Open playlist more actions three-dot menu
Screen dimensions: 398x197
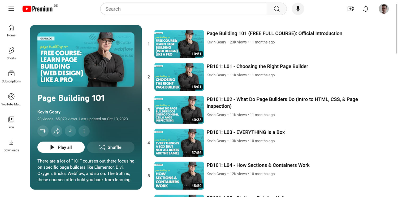click(84, 131)
